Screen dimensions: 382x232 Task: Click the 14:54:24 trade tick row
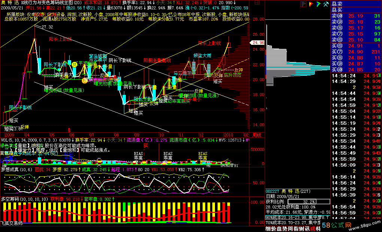click(x=356, y=75)
